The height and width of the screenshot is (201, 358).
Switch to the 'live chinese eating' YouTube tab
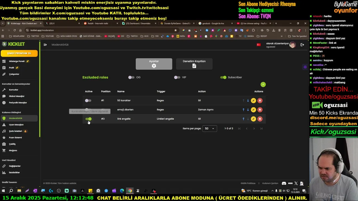coord(253,23)
